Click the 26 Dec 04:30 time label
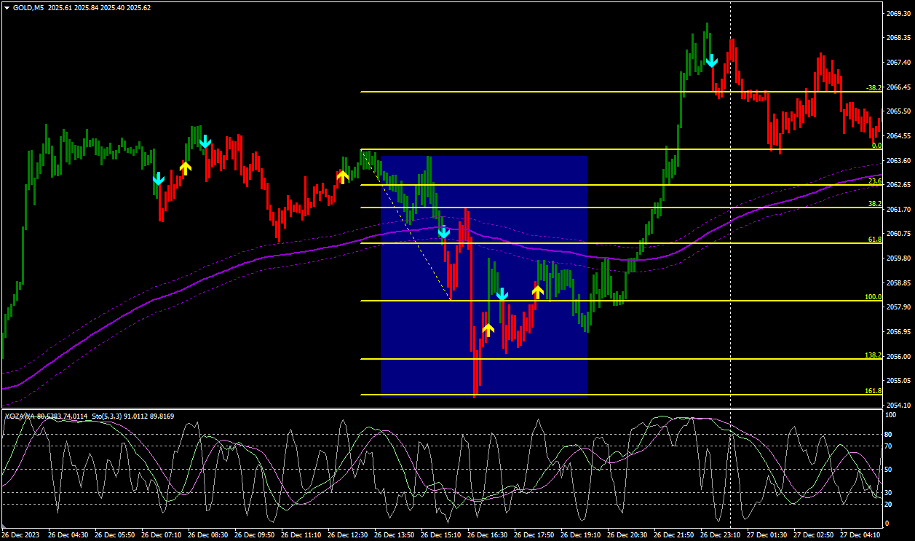This screenshot has height=541, width=915. 68,534
